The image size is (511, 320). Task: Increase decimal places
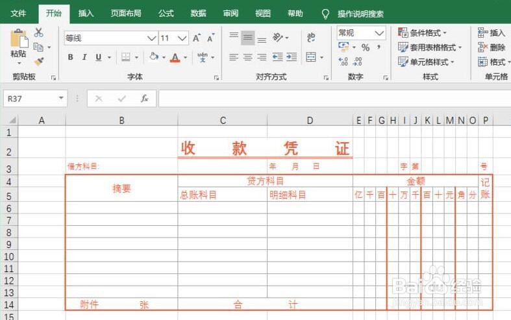pos(343,61)
